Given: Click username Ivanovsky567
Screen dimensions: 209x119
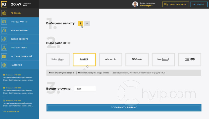Looking at the screenshot, I should [146, 6].
